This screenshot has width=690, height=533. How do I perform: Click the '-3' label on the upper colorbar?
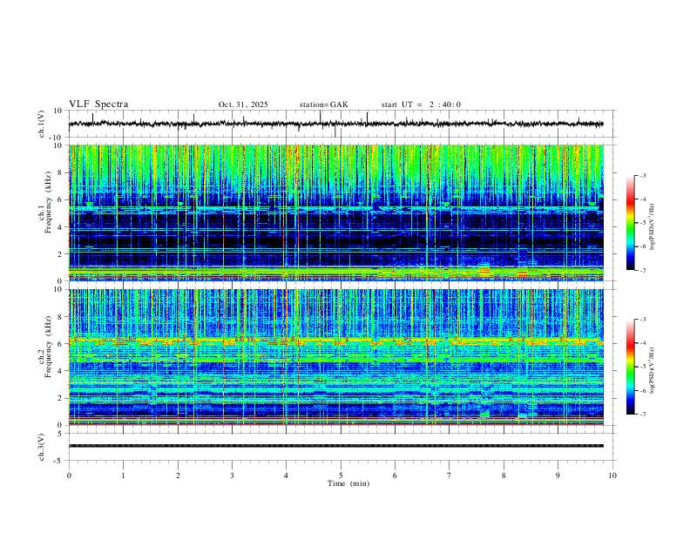coord(642,175)
